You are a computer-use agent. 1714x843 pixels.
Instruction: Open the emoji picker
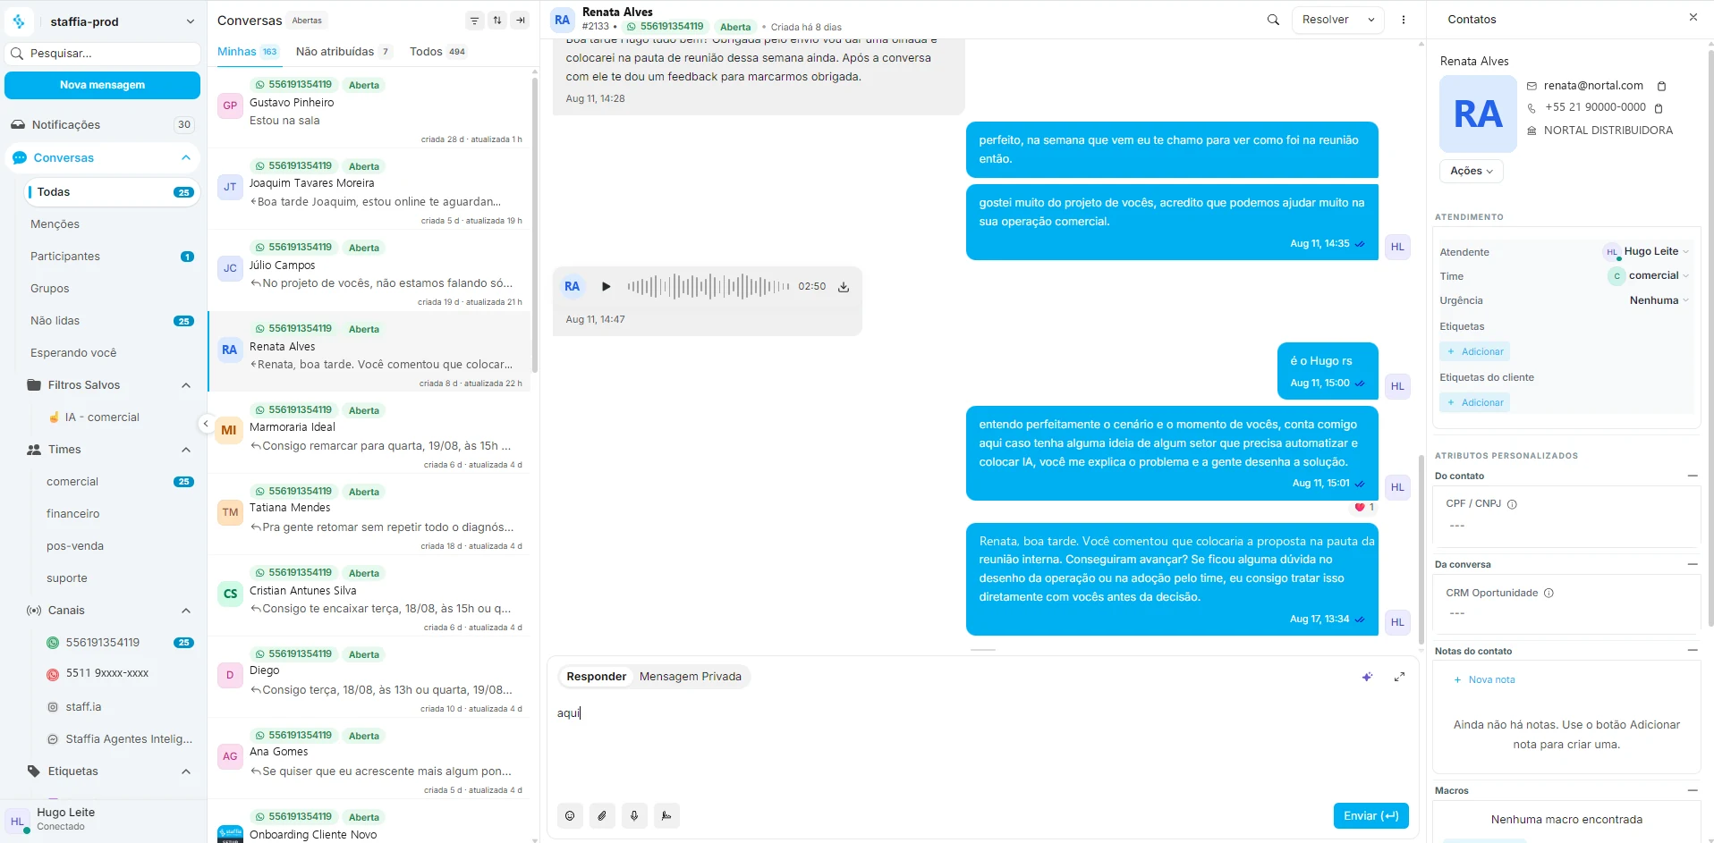[570, 815]
